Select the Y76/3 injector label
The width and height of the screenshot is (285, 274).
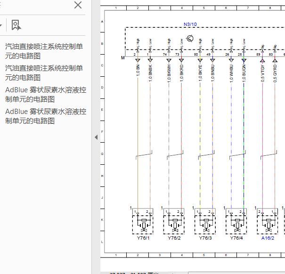click(x=205, y=238)
